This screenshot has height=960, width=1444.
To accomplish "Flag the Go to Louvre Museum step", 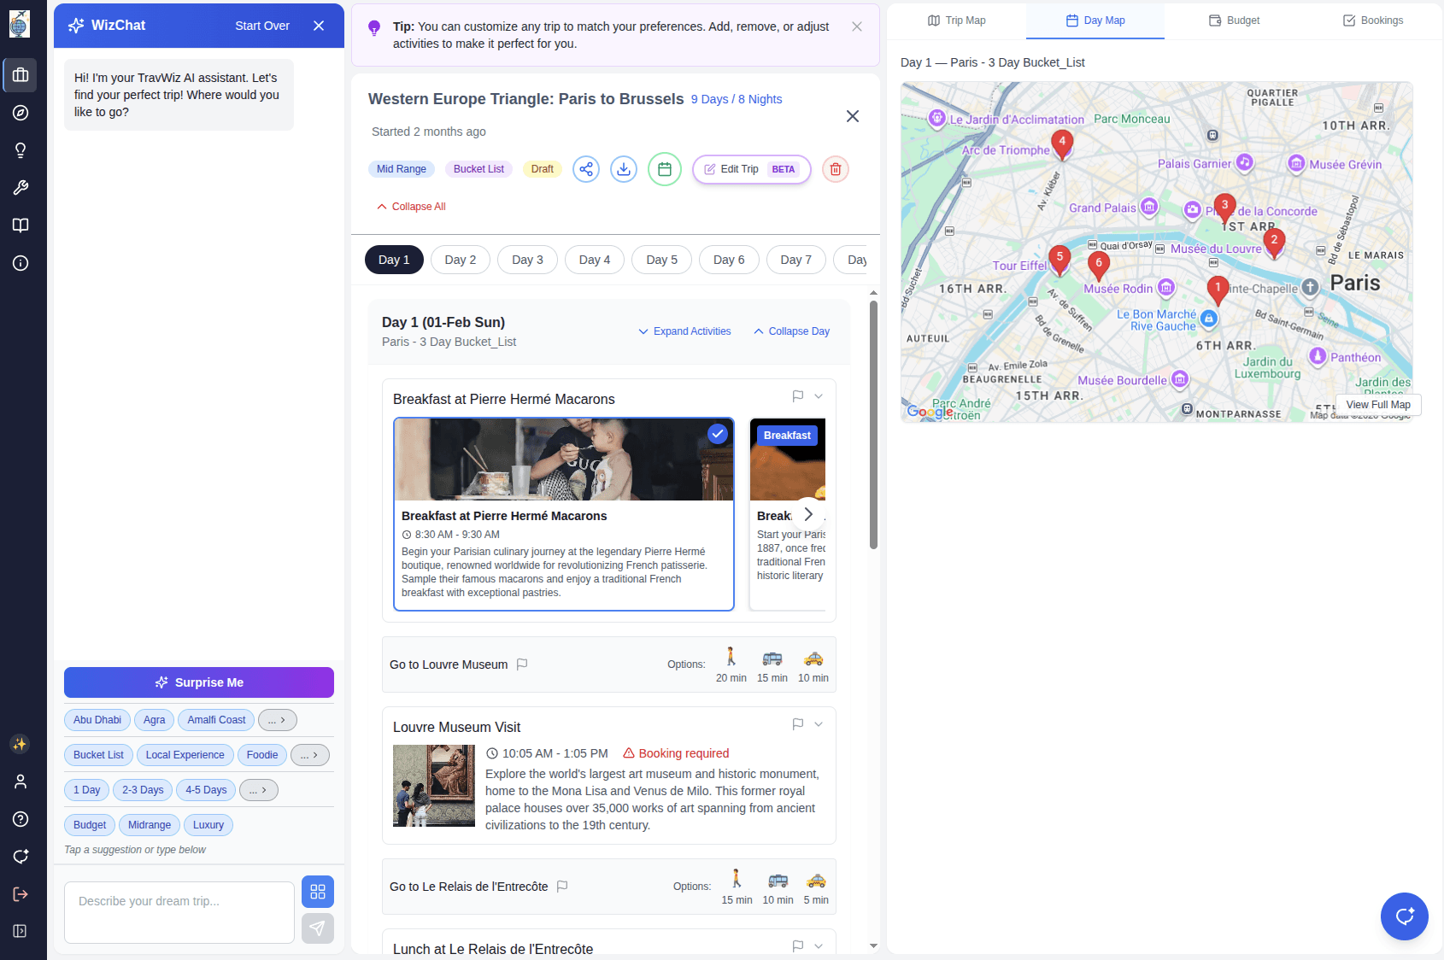I will [x=522, y=664].
